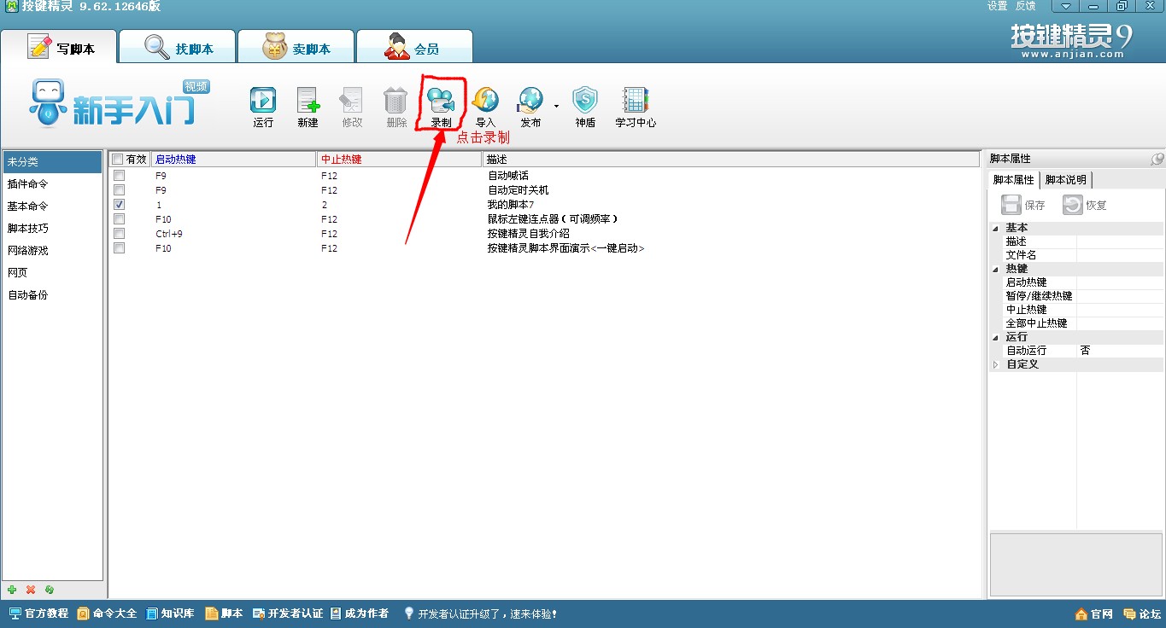
Task: Enable the 按键精灵脚本界面演示 script checkbox
Action: coord(119,247)
